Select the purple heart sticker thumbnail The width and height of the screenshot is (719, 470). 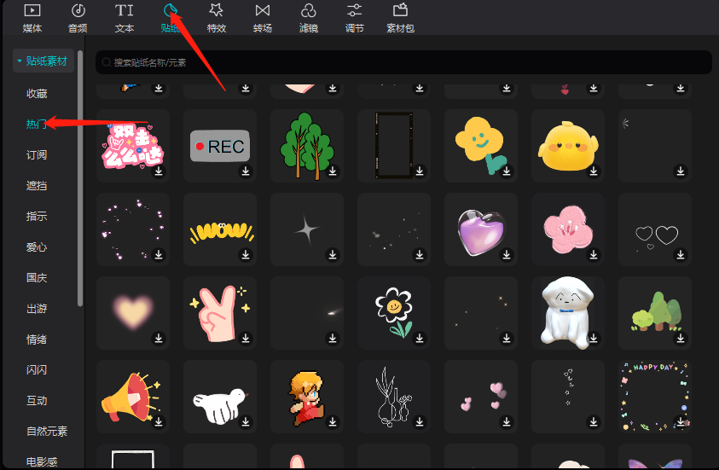pos(479,230)
